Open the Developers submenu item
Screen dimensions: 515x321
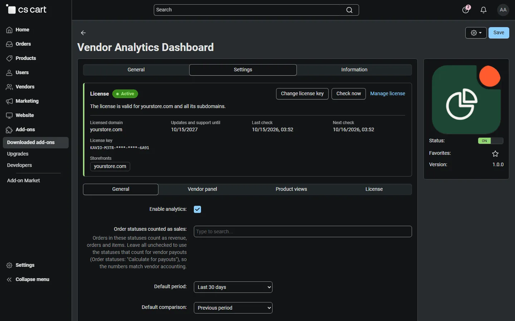click(x=20, y=165)
